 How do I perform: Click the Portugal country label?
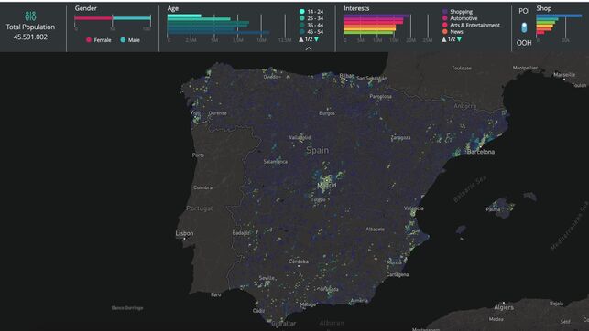click(200, 208)
